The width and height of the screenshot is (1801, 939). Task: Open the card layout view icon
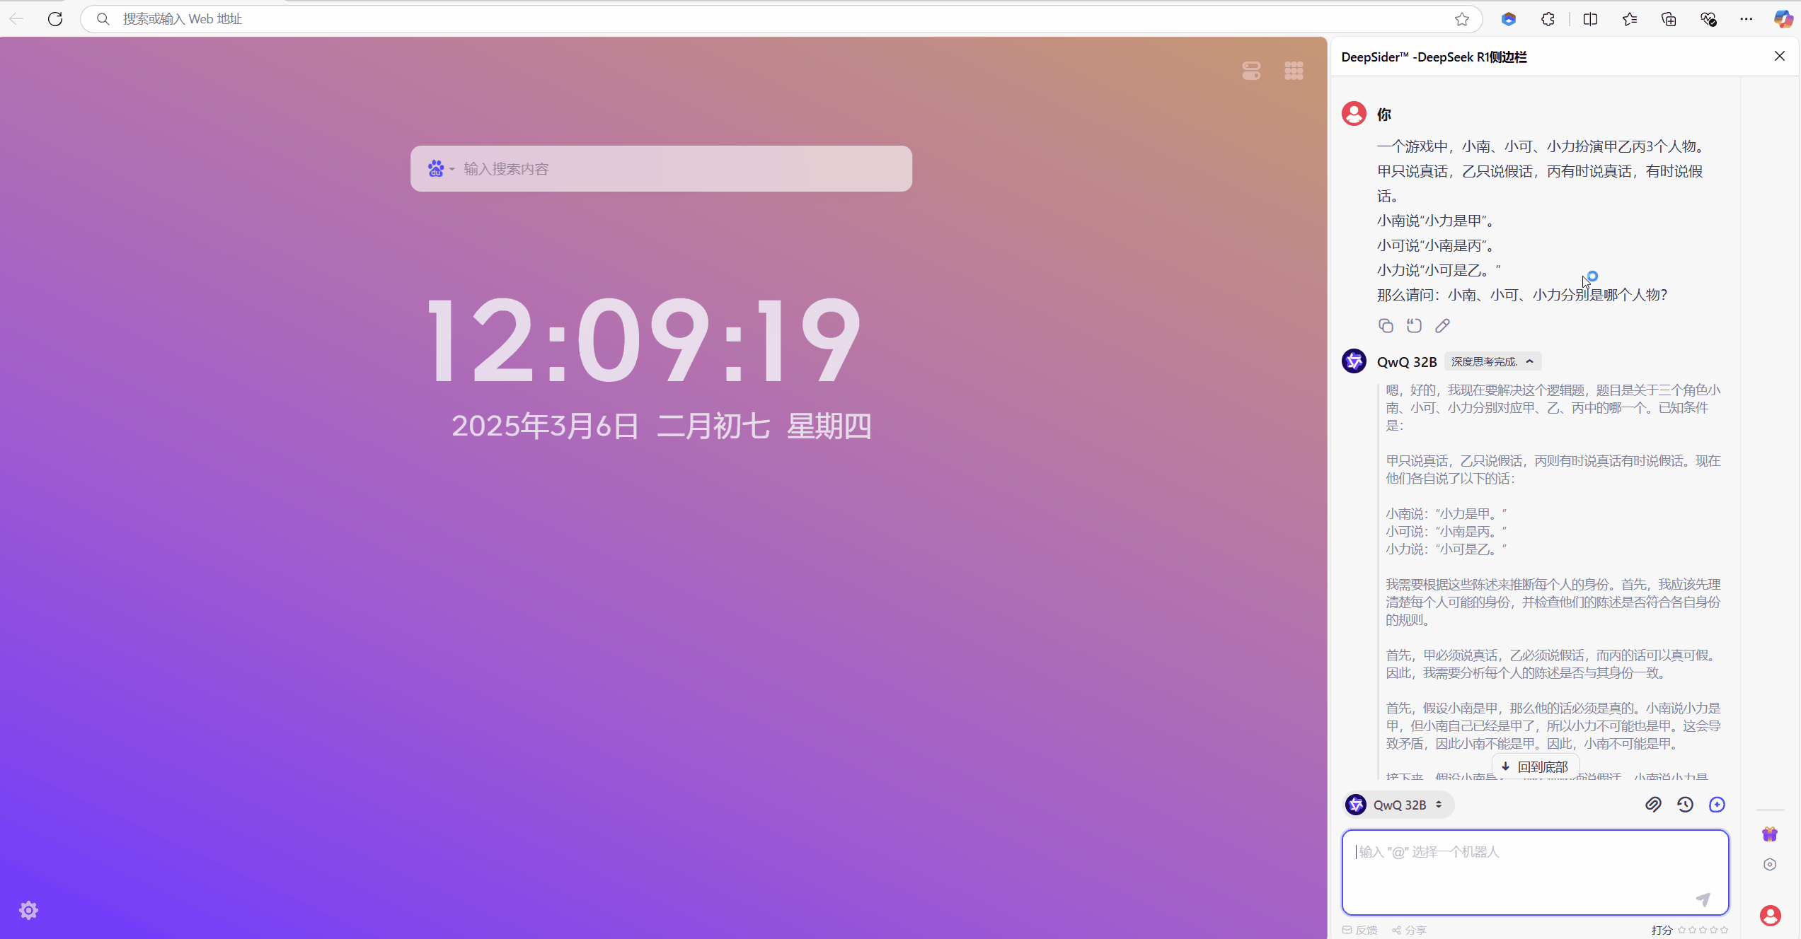click(1250, 71)
